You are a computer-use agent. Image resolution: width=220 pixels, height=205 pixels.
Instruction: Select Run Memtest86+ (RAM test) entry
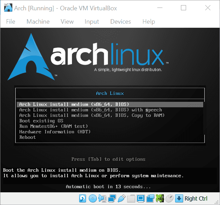tap(110, 126)
